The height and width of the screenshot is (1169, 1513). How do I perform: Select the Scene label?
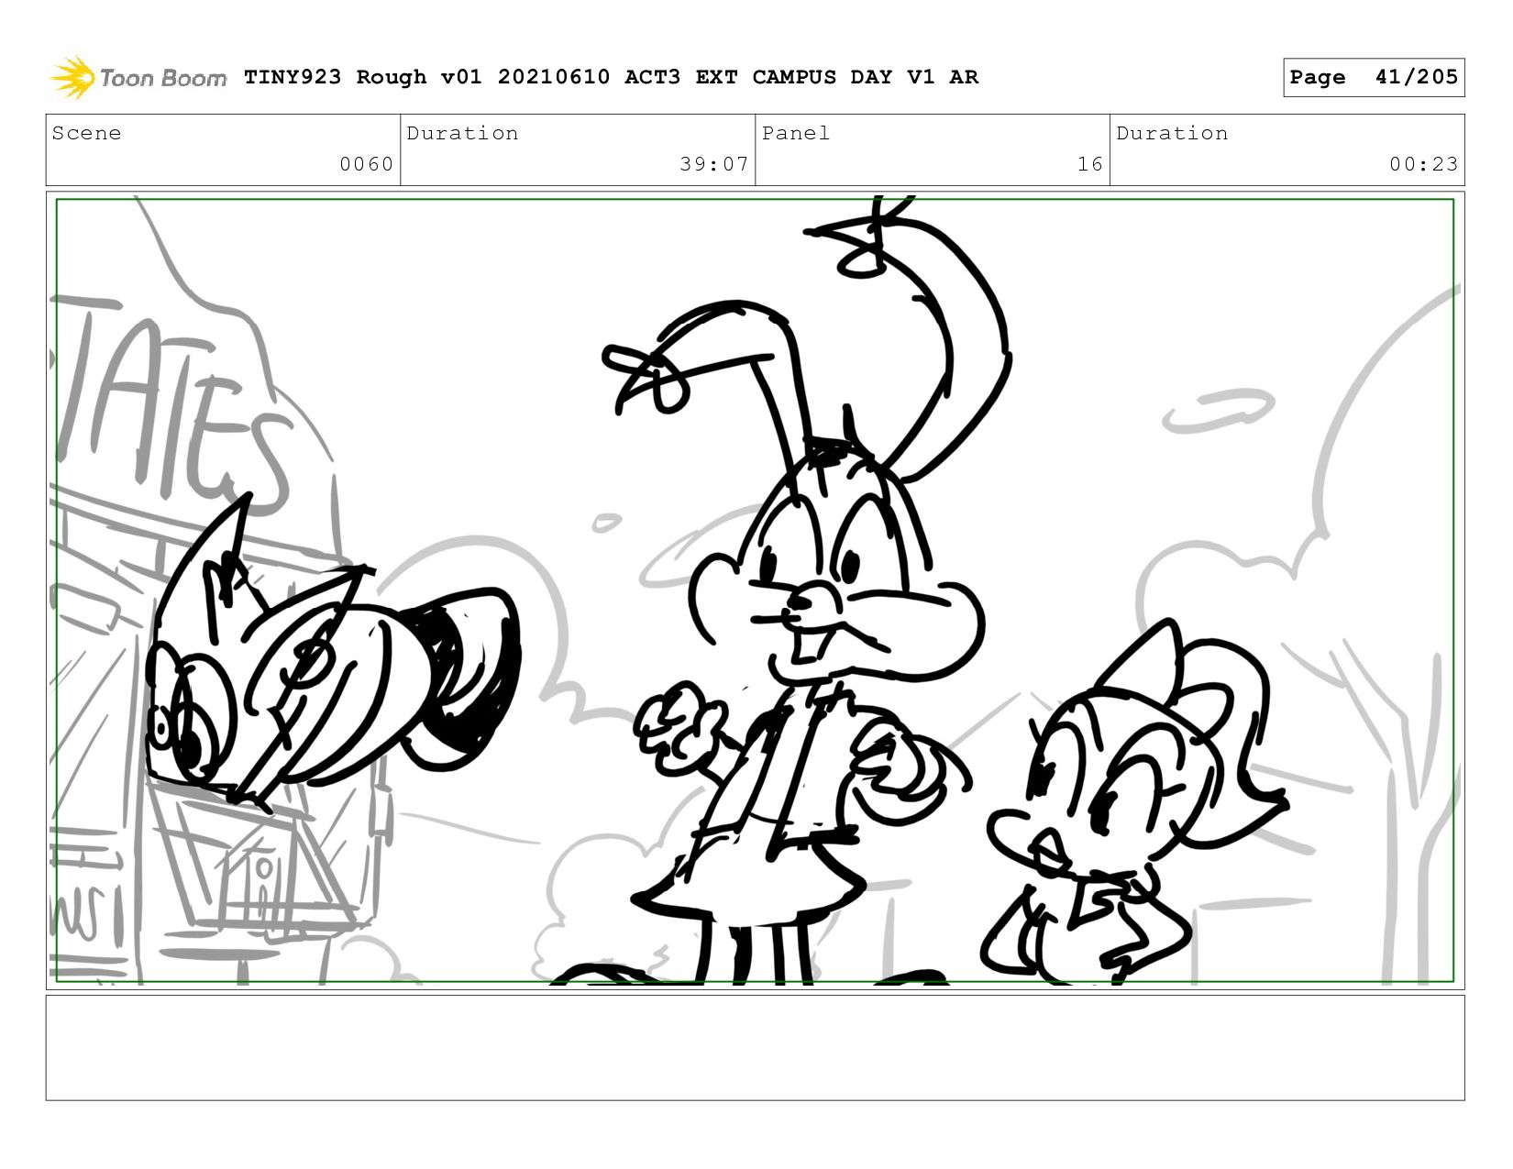(x=86, y=133)
